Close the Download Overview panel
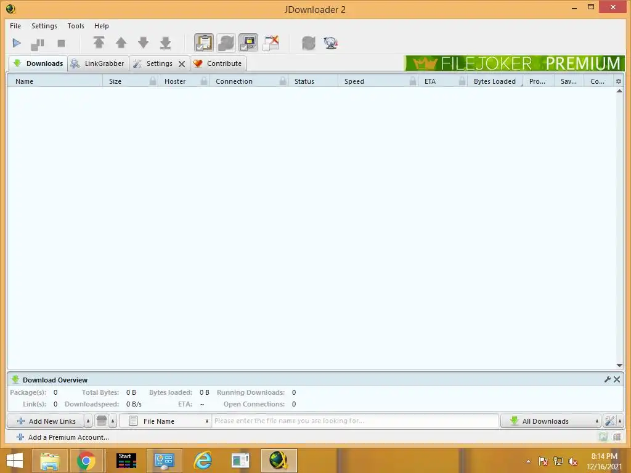631x473 pixels. pos(617,379)
